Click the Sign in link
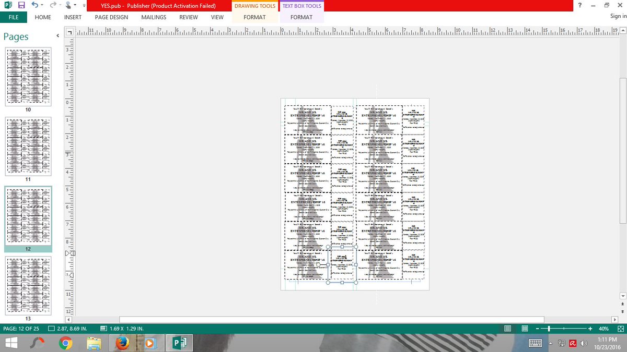 618,17
